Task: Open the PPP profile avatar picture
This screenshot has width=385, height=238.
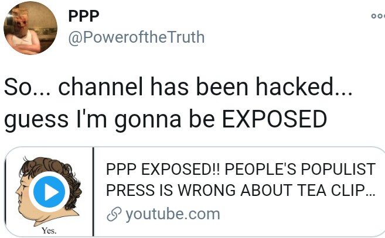Action: [x=30, y=27]
